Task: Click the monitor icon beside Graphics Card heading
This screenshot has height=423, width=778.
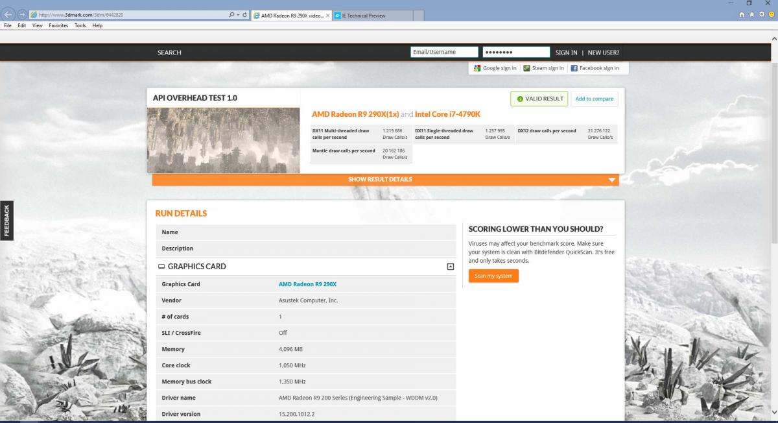Action: [x=161, y=267]
